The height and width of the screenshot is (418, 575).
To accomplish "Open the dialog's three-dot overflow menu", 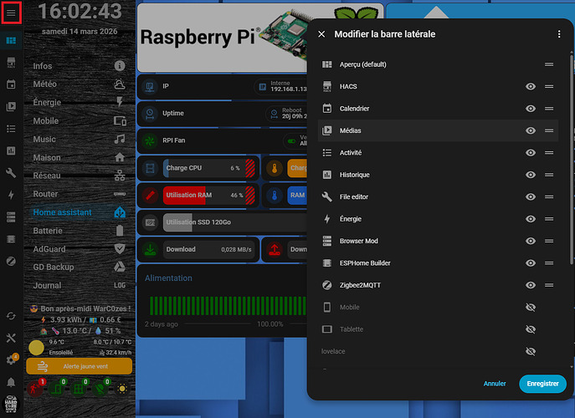I will (x=558, y=34).
